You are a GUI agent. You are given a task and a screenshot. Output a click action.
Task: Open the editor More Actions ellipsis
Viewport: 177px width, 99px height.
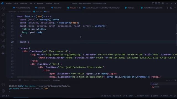click(x=175, y=8)
